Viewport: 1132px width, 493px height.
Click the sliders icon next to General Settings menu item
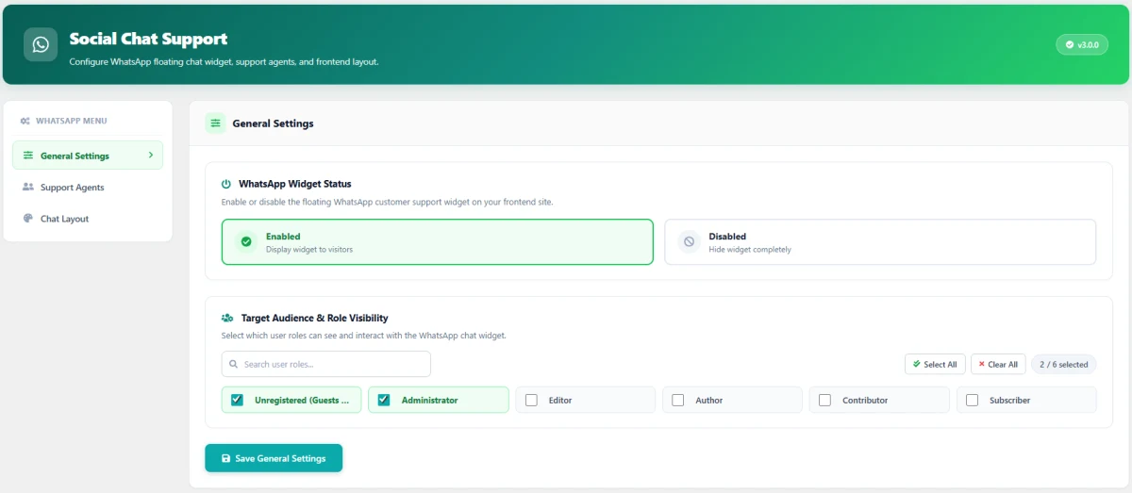(x=28, y=156)
